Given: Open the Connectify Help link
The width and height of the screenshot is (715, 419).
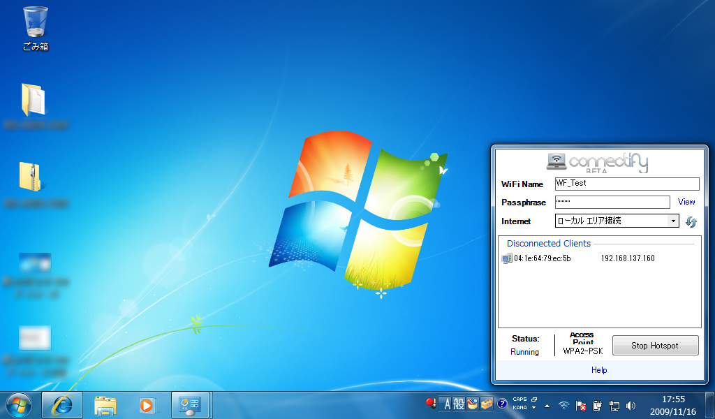Looking at the screenshot, I should click(x=598, y=369).
